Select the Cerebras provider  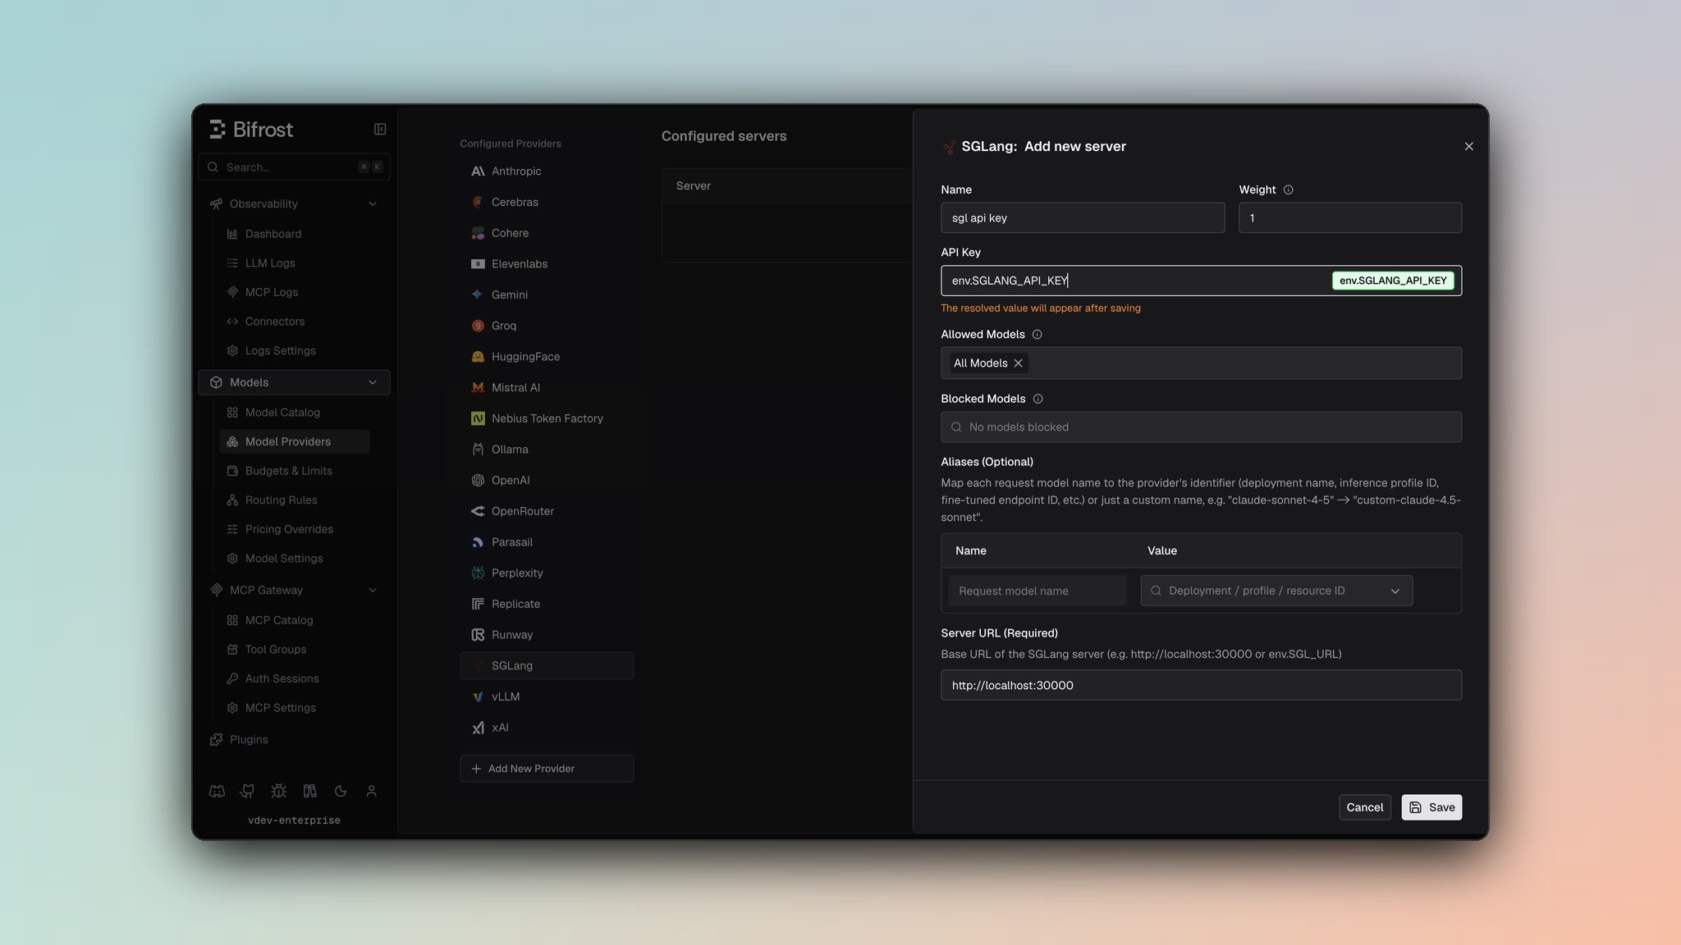(547, 202)
